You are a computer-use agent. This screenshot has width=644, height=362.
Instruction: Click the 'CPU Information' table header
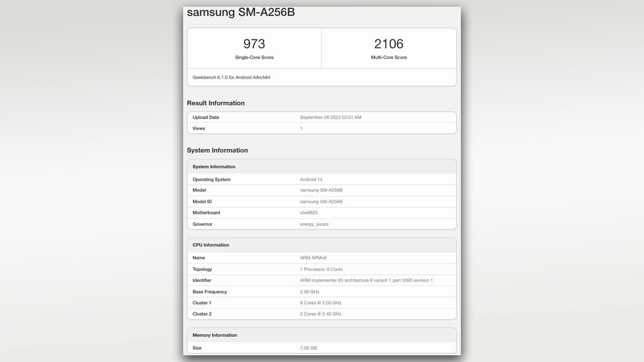[211, 245]
